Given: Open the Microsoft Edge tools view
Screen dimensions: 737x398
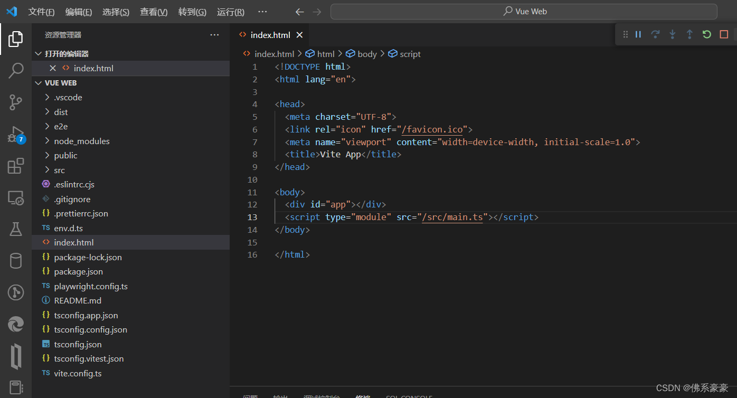Looking at the screenshot, I should point(16,324).
